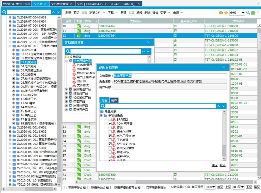Image resolution: width=261 pixels, height=193 pixels.
Task: Click the favorites star icon in toolbar
Action: (226, 13)
